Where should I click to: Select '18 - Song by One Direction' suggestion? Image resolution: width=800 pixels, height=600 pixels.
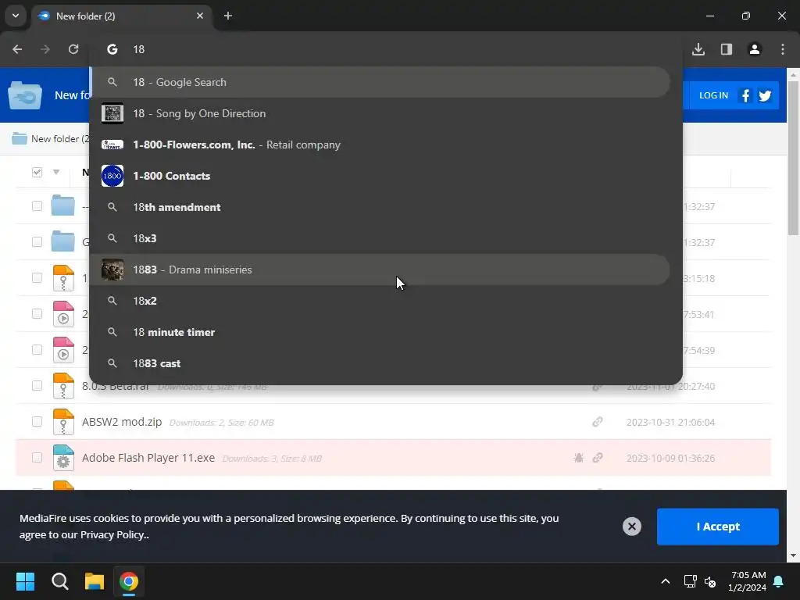pos(380,113)
